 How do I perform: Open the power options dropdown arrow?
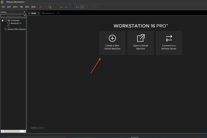pos(44,7)
